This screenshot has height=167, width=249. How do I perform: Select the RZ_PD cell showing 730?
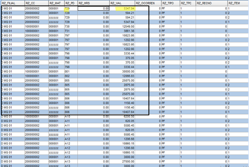coord(71,27)
